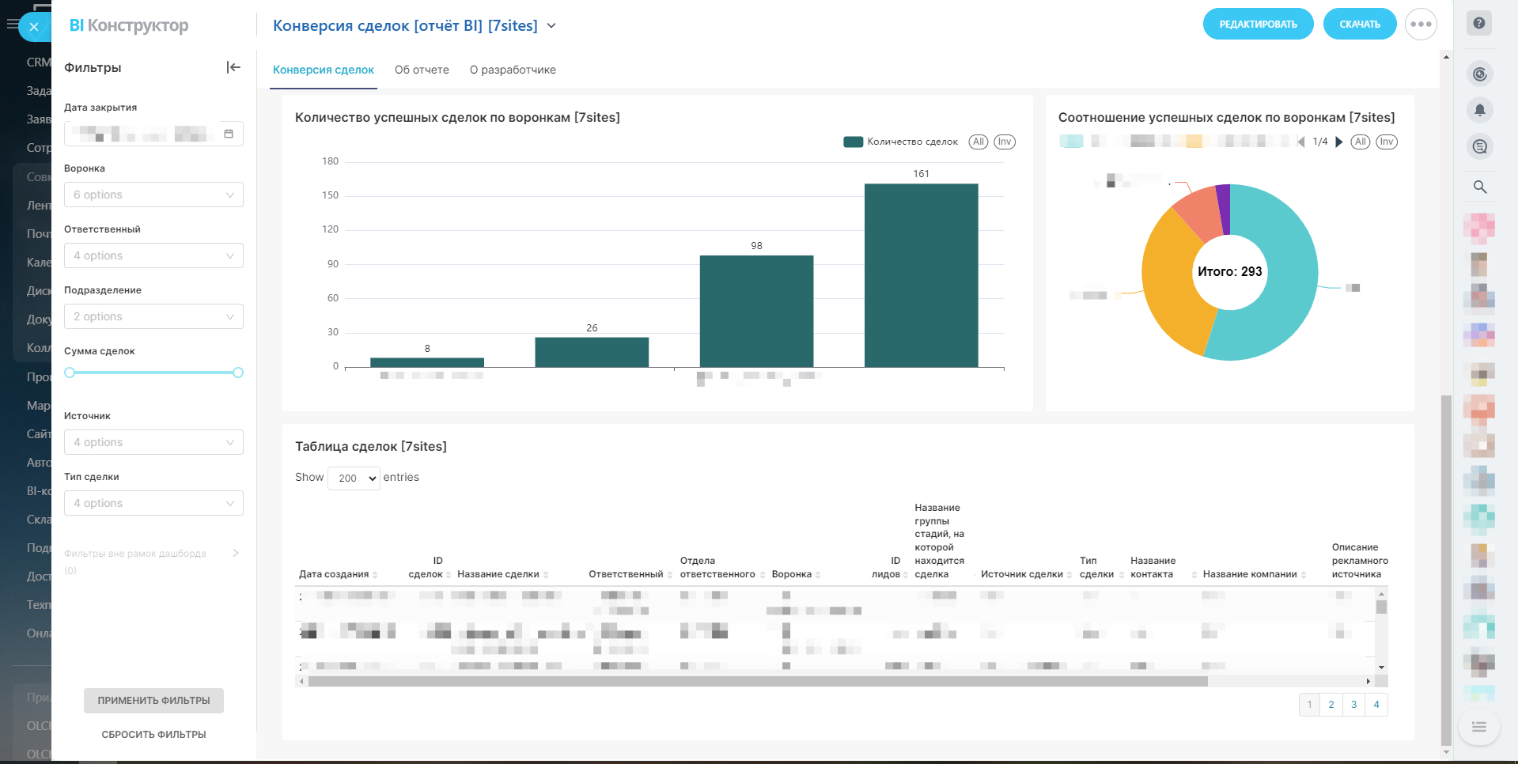1518x764 pixels.
Task: Click the СКАЧАТЬ button
Action: click(x=1359, y=25)
